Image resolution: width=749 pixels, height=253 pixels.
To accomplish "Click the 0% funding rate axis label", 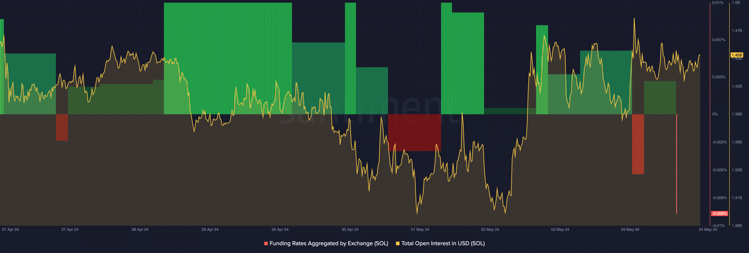I will (x=715, y=114).
